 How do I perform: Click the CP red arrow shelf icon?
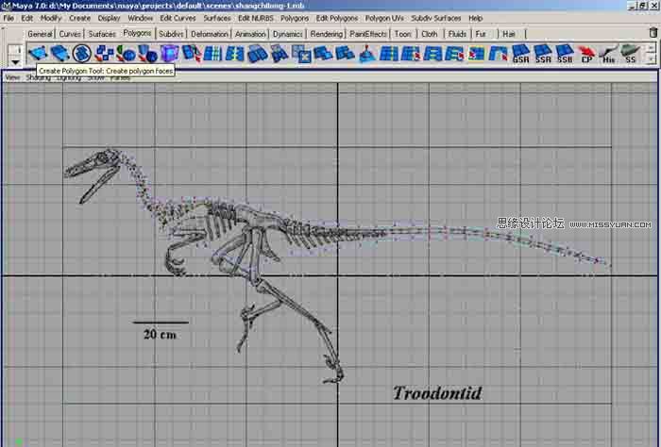(x=586, y=54)
